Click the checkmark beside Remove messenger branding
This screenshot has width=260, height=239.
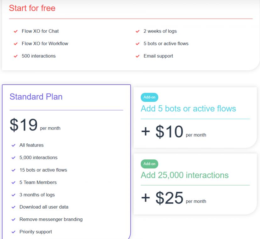(14, 220)
